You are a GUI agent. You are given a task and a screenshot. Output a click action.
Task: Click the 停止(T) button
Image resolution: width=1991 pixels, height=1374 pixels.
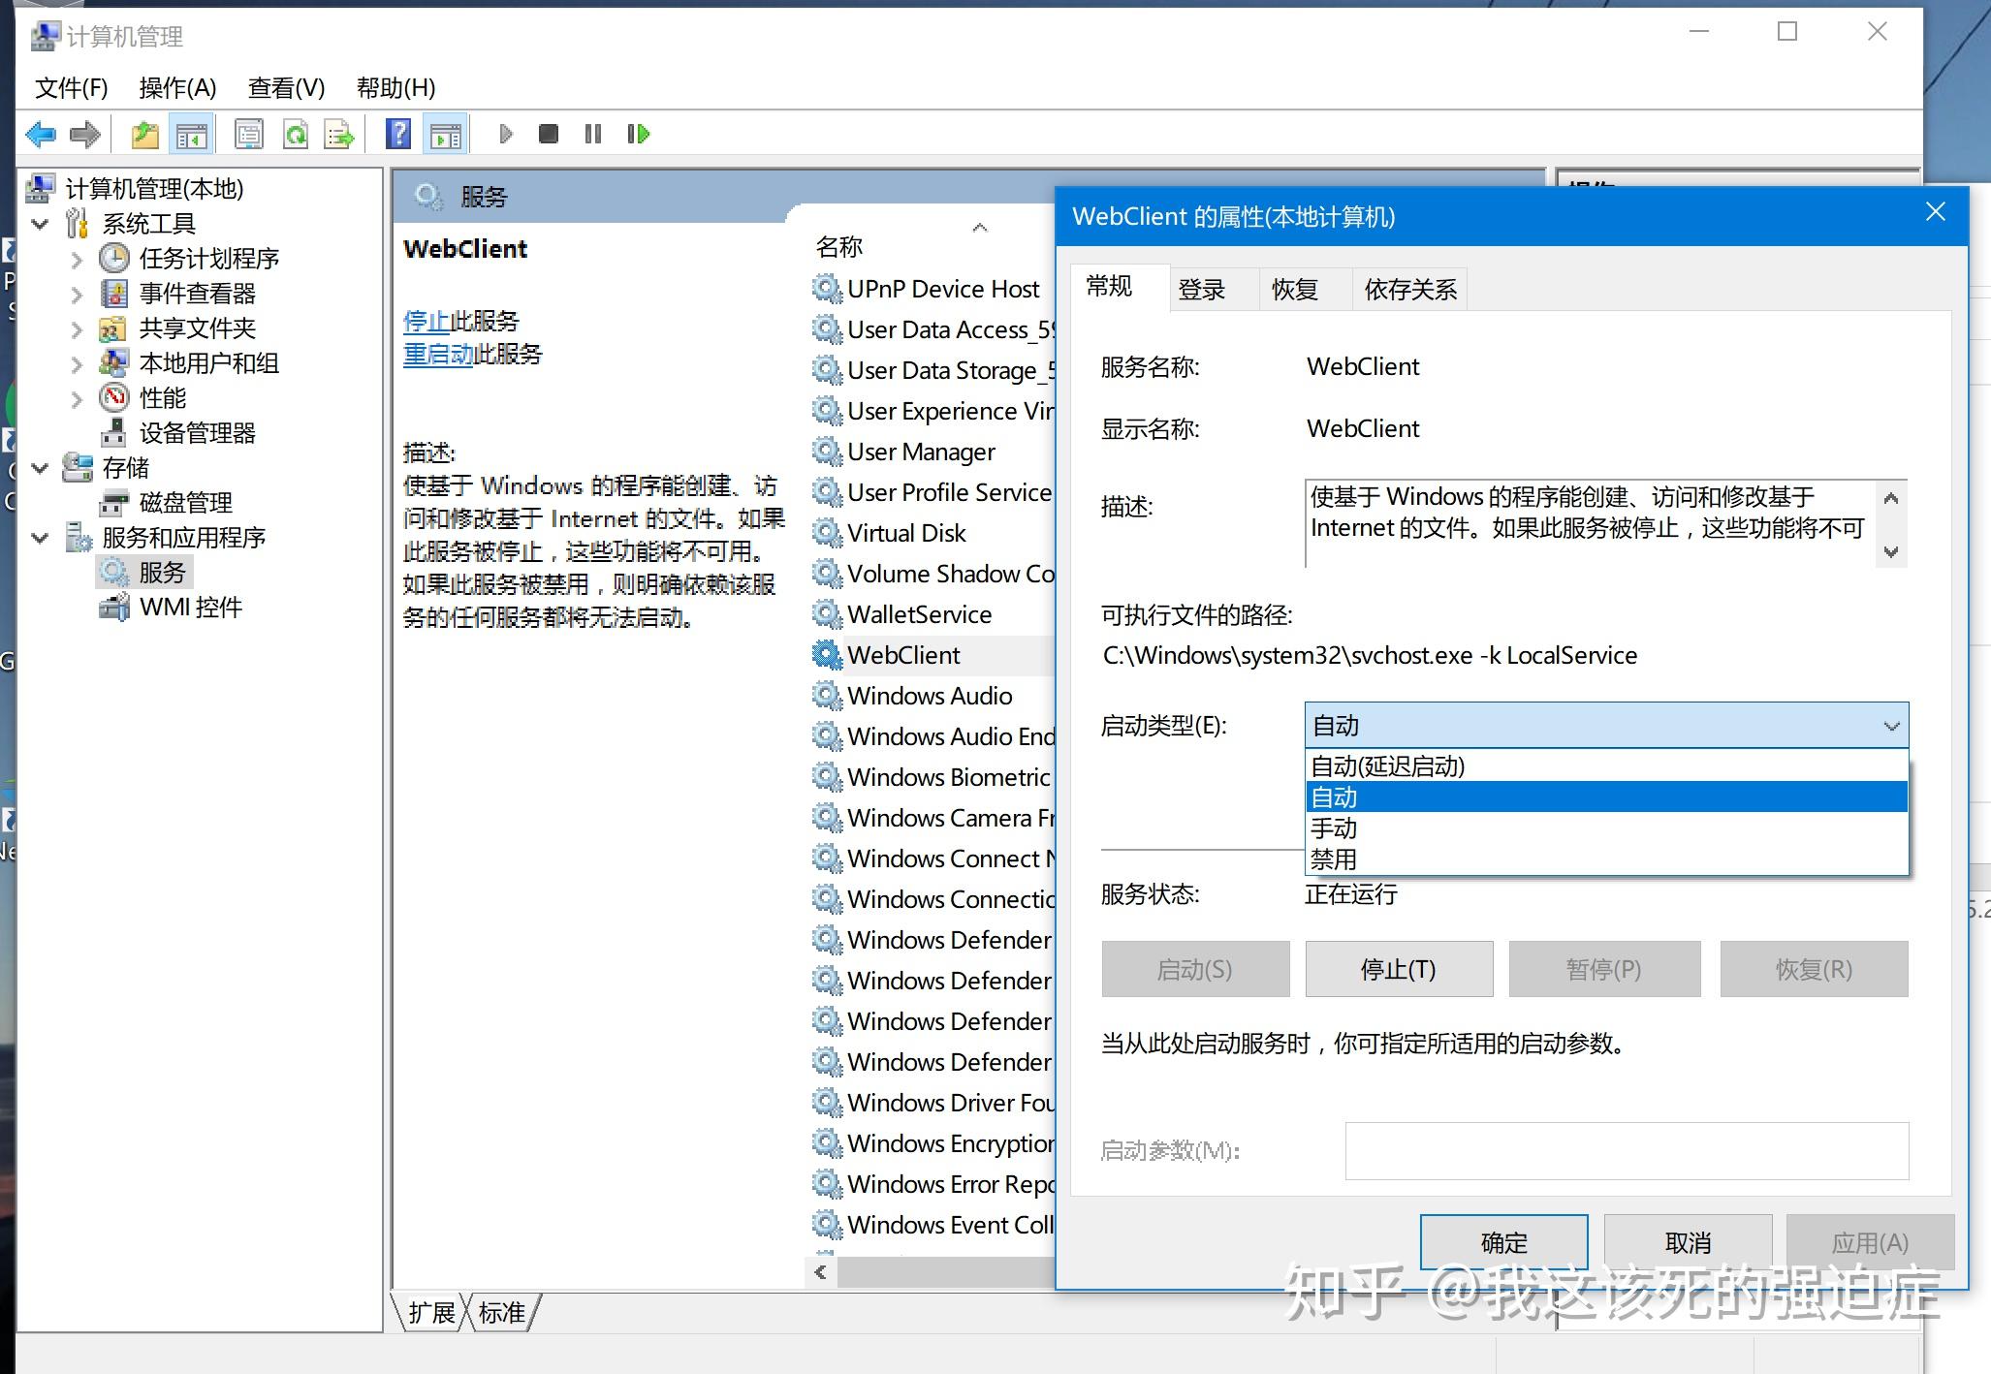[1399, 969]
